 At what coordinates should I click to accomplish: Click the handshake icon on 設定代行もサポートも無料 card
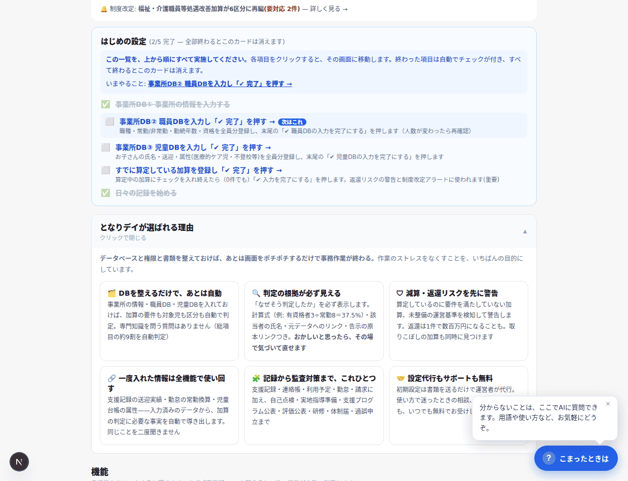pyautogui.click(x=401, y=378)
